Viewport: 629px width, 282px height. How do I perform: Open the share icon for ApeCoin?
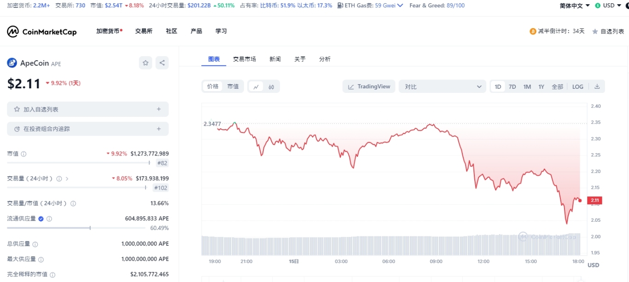162,63
